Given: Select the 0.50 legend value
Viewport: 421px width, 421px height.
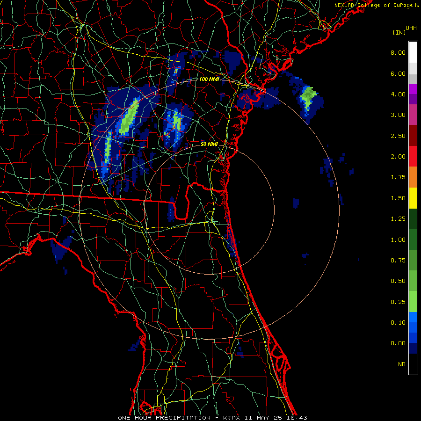Looking at the screenshot, I should point(398,281).
